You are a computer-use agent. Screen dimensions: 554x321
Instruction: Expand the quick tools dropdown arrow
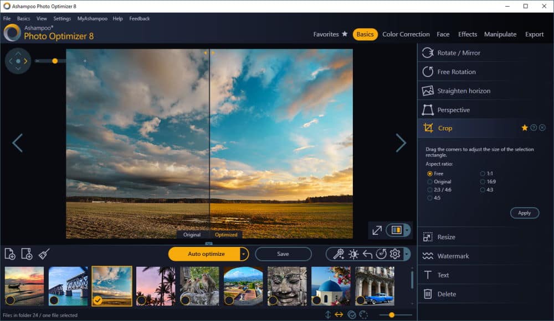pos(407,254)
